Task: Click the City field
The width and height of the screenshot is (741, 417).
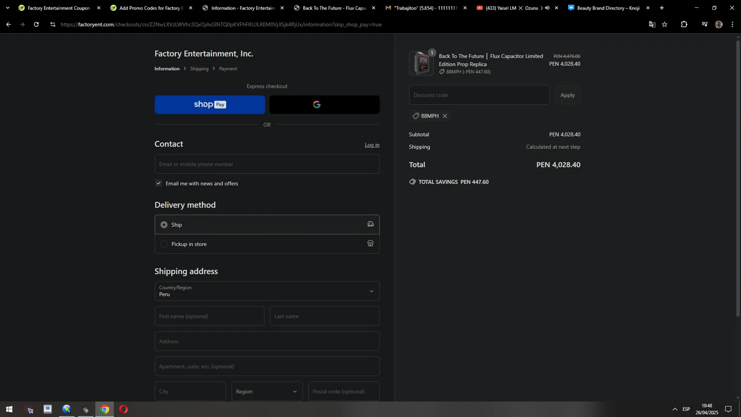Action: point(190,391)
